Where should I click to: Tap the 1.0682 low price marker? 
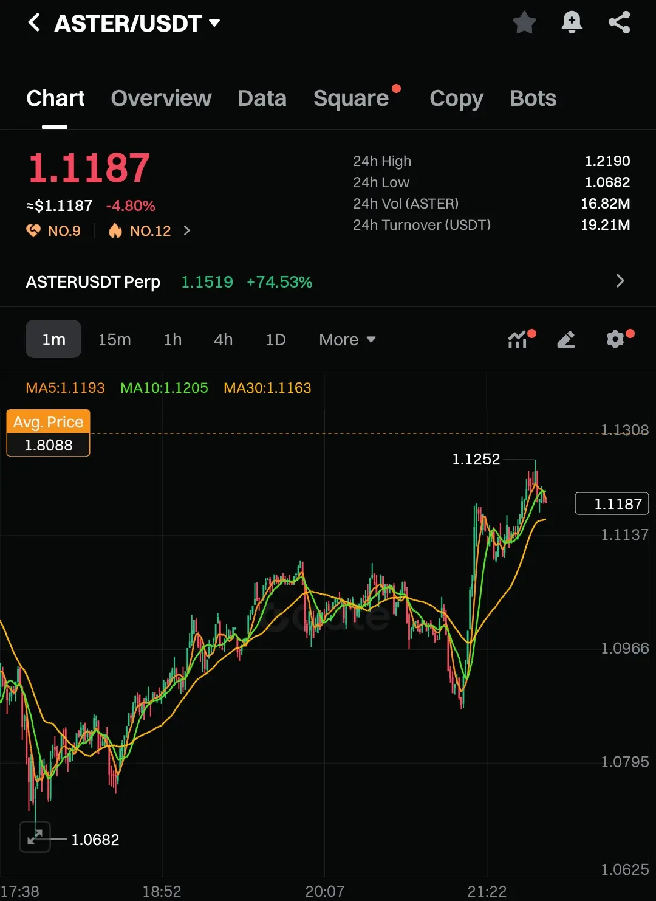pos(95,840)
